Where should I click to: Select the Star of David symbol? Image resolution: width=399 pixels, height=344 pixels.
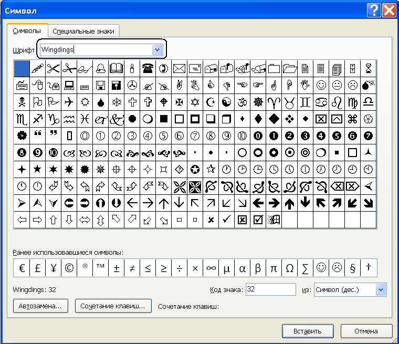[x=195, y=102]
